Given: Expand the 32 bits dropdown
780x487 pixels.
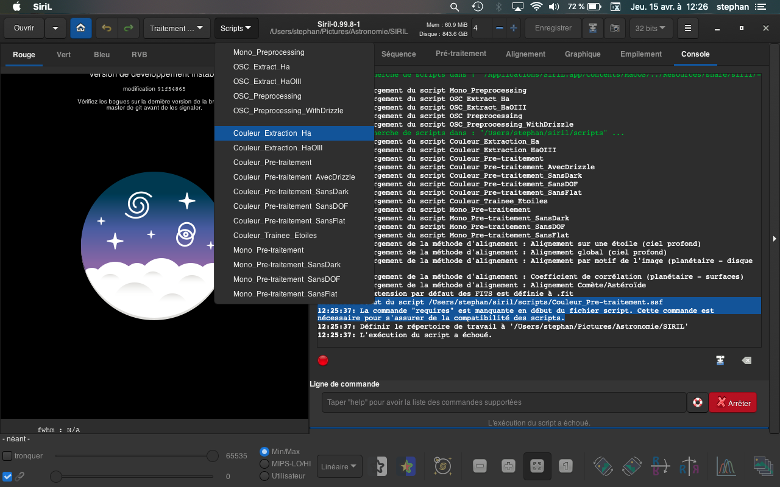Looking at the screenshot, I should tap(651, 28).
